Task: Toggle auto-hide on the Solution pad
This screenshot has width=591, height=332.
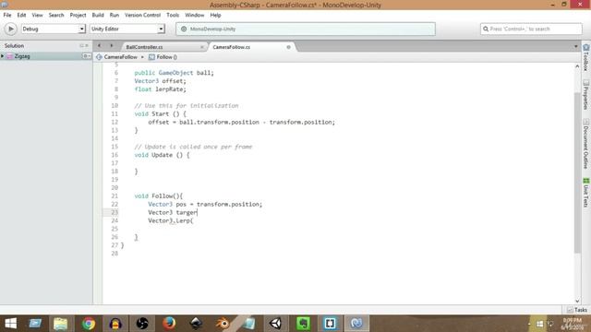Action: coord(81,45)
